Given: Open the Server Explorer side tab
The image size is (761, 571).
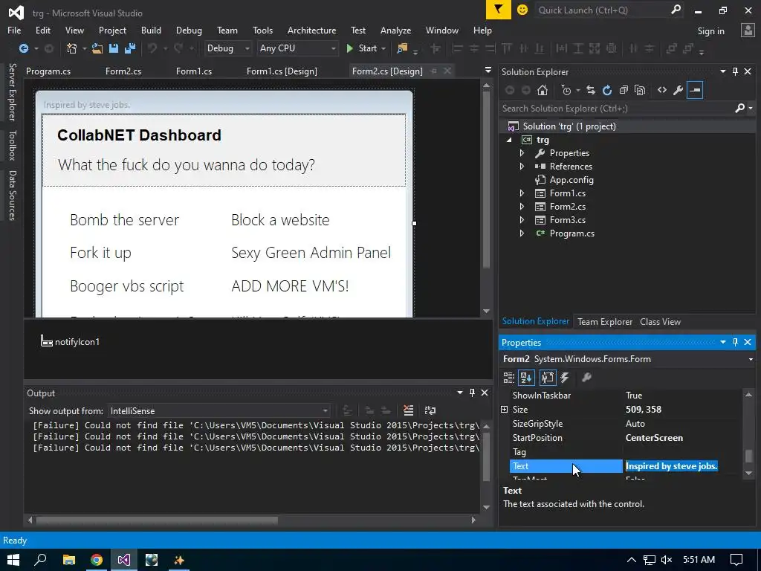Looking at the screenshot, I should 12,92.
